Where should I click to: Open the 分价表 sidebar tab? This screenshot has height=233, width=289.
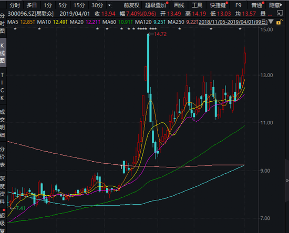click(3, 156)
